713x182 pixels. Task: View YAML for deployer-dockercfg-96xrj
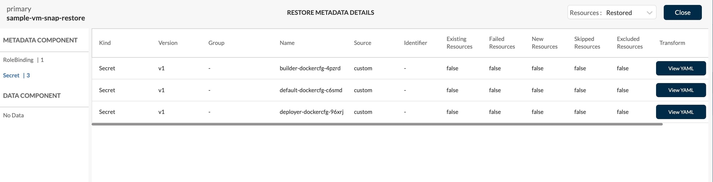click(x=681, y=112)
